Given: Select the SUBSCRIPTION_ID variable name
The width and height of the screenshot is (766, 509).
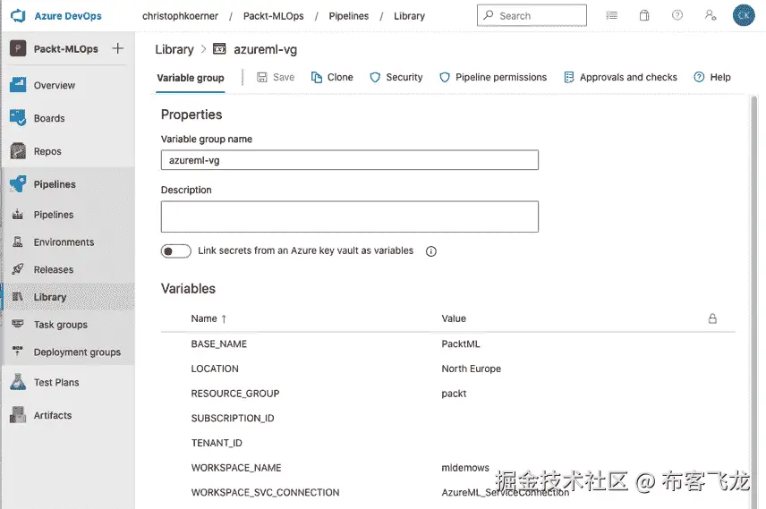Looking at the screenshot, I should (x=233, y=418).
